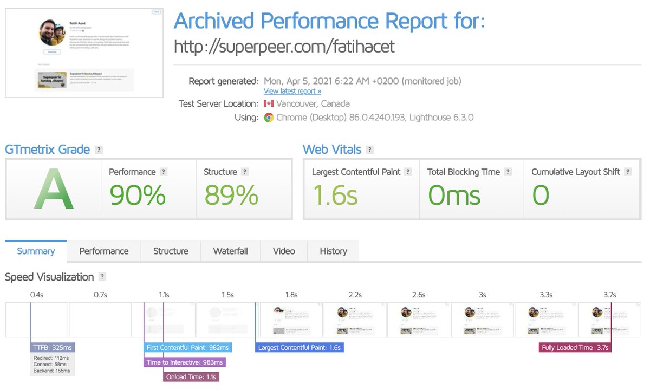Viewport: 650px width, 390px height.
Task: Click the 89% structure score
Action: point(231,195)
